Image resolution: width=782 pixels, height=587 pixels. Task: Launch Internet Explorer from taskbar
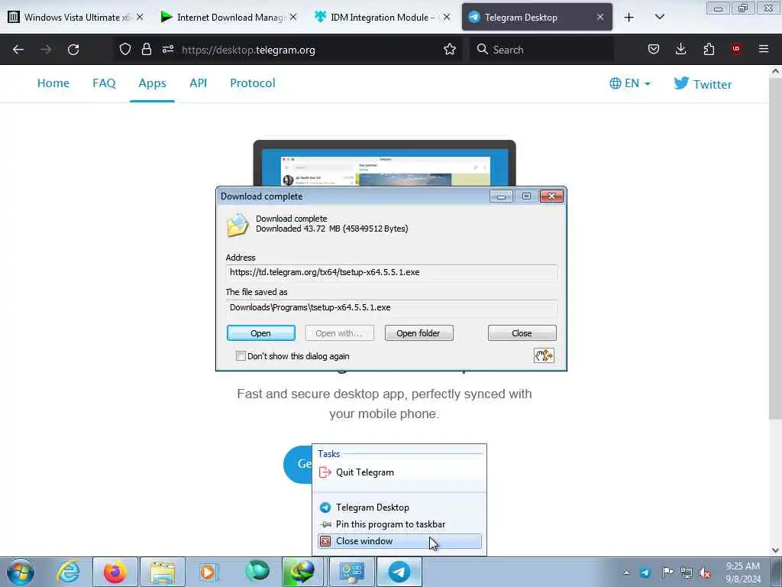(x=68, y=572)
